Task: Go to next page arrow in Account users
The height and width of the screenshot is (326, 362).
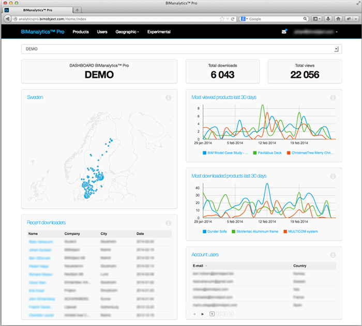Action: [203, 314]
